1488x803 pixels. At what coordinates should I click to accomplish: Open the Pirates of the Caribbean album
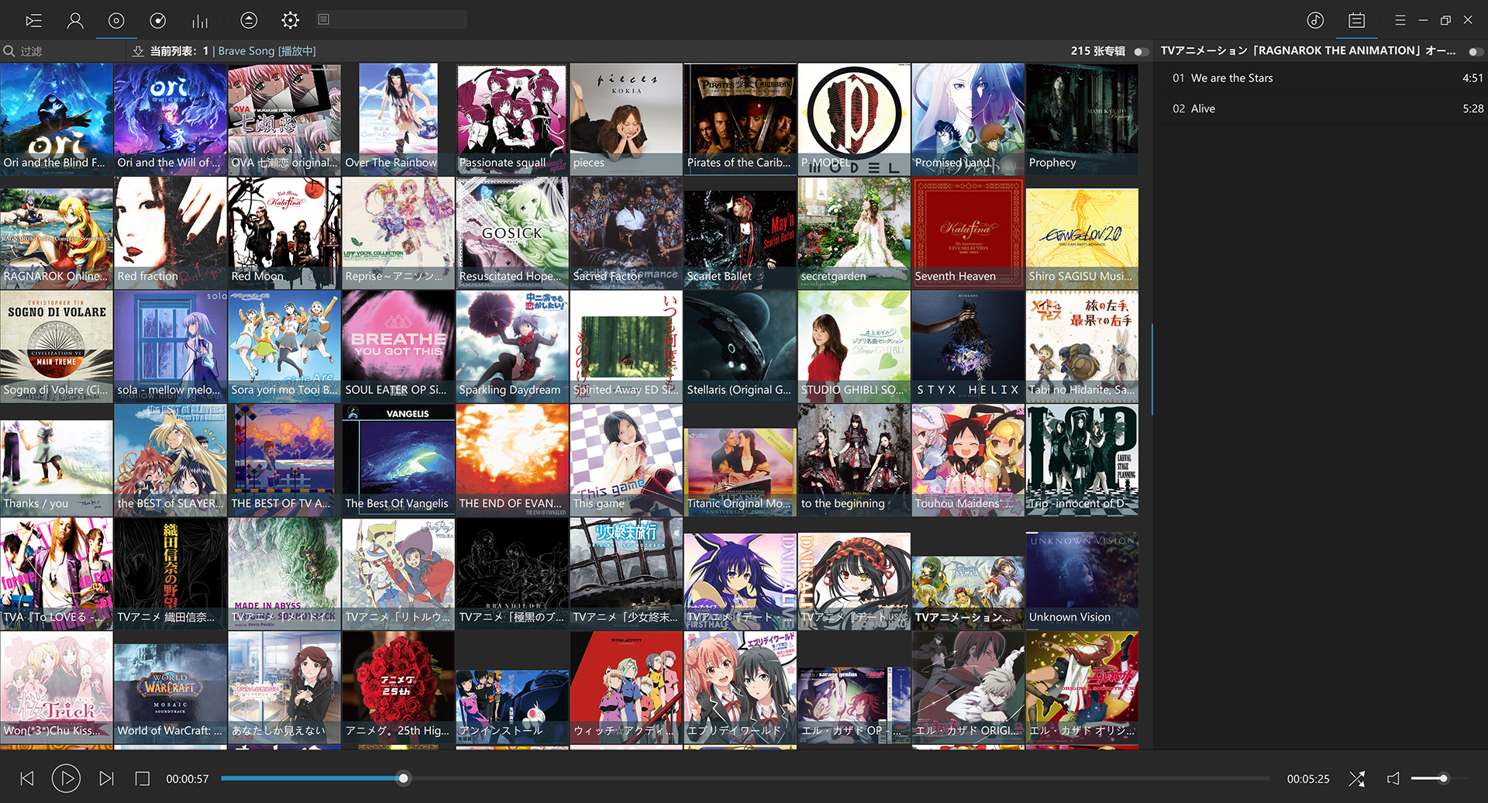point(740,119)
